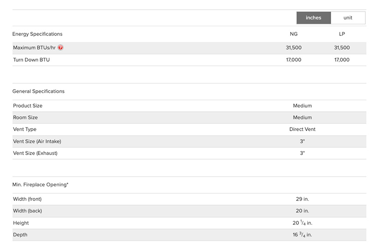Select the NG column header

point(293,34)
